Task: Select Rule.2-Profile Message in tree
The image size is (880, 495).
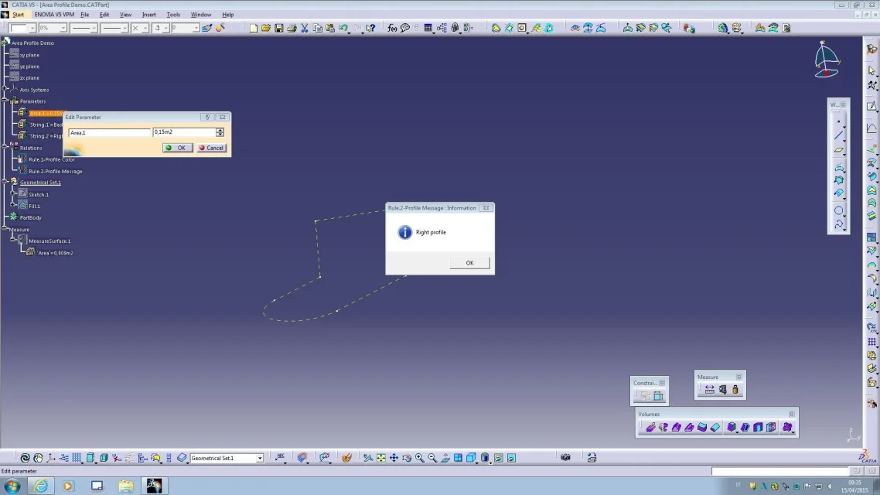Action: click(x=56, y=171)
